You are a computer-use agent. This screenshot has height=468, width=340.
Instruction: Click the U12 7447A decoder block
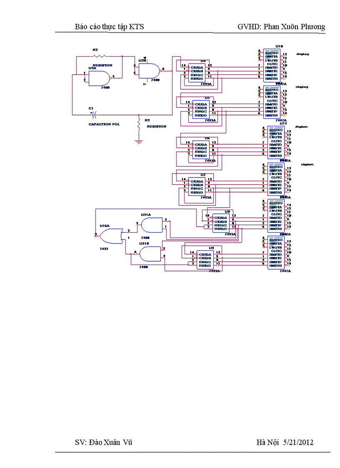pyautogui.click(x=276, y=143)
